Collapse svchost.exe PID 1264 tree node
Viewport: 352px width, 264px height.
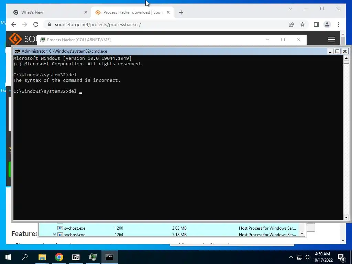(x=54, y=234)
